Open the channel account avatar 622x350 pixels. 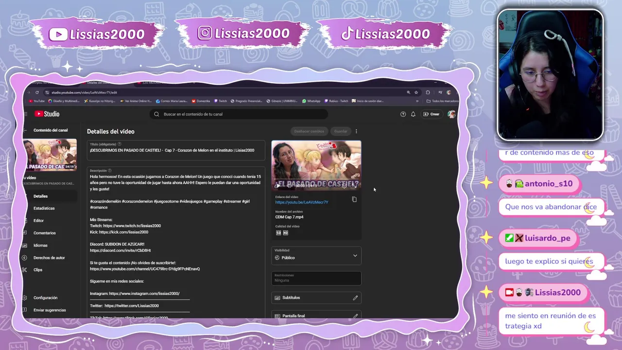pyautogui.click(x=451, y=114)
